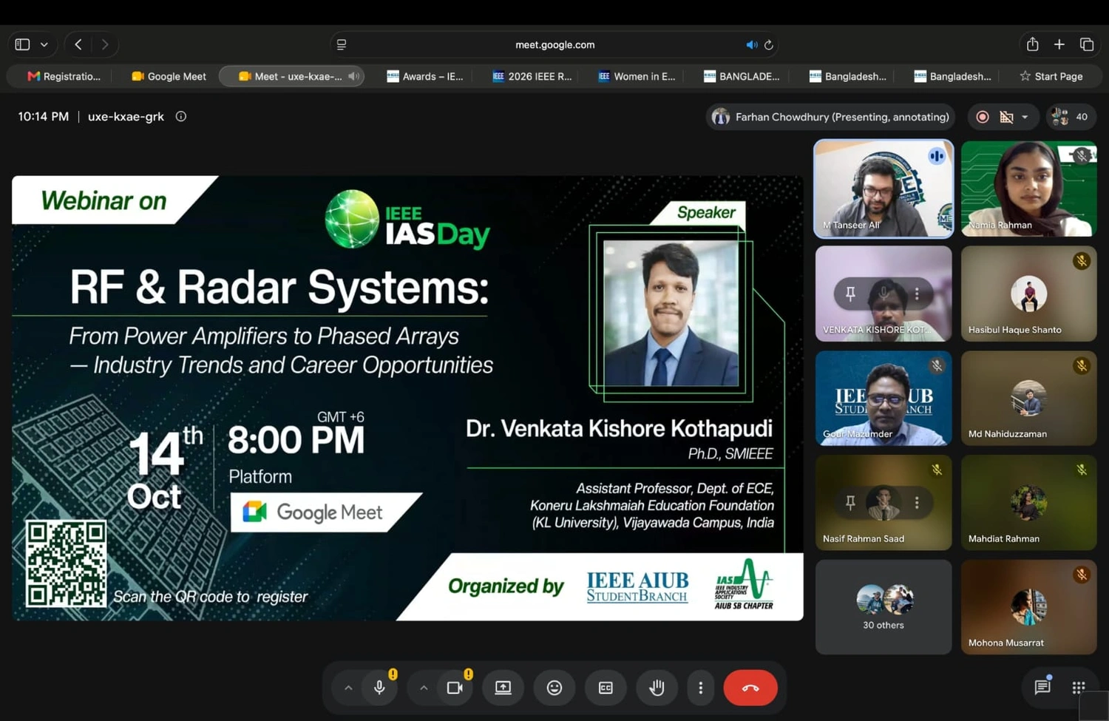Viewport: 1109px width, 721px height.
Task: Open more options three-dot menu
Action: (701, 688)
